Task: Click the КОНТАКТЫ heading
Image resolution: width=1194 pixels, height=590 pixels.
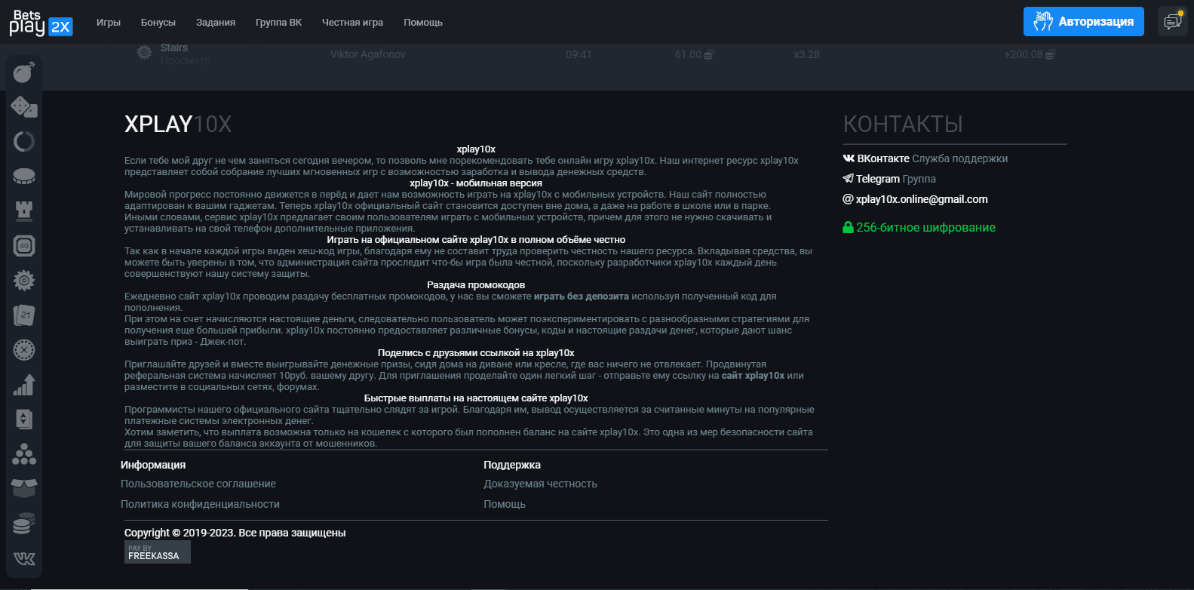Action: (x=903, y=124)
